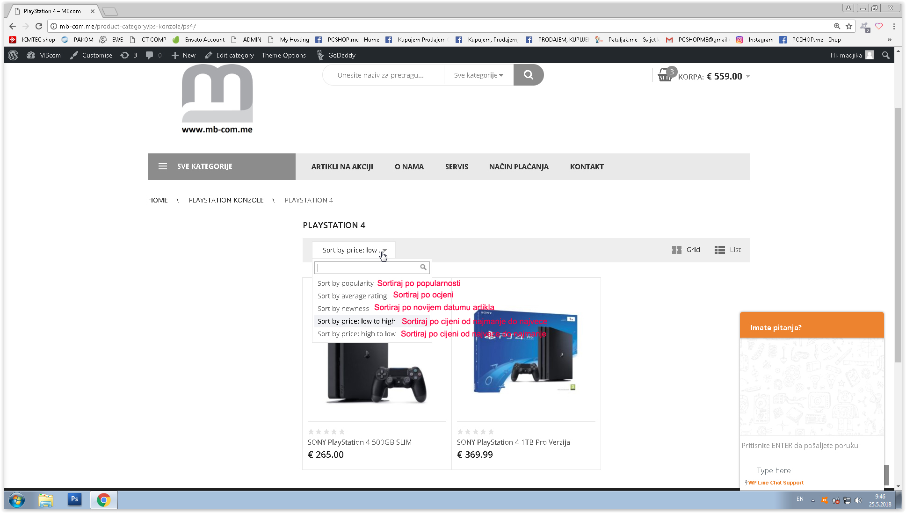Open the Envato Account bookmark
Viewport: 906px width, 513px height.
pos(199,40)
